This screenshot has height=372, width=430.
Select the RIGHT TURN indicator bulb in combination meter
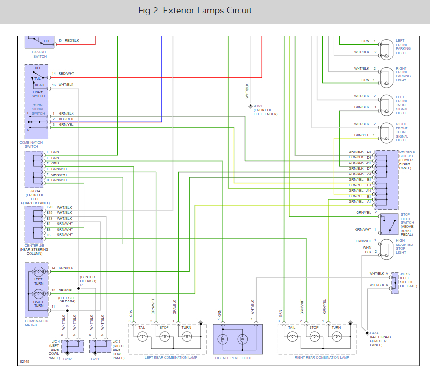[x=38, y=294]
